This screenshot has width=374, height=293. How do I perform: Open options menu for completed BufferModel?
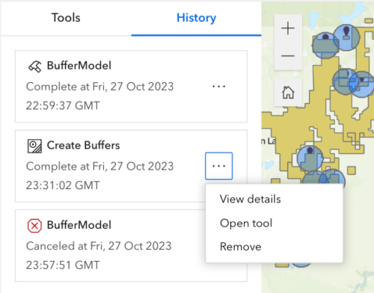218,87
